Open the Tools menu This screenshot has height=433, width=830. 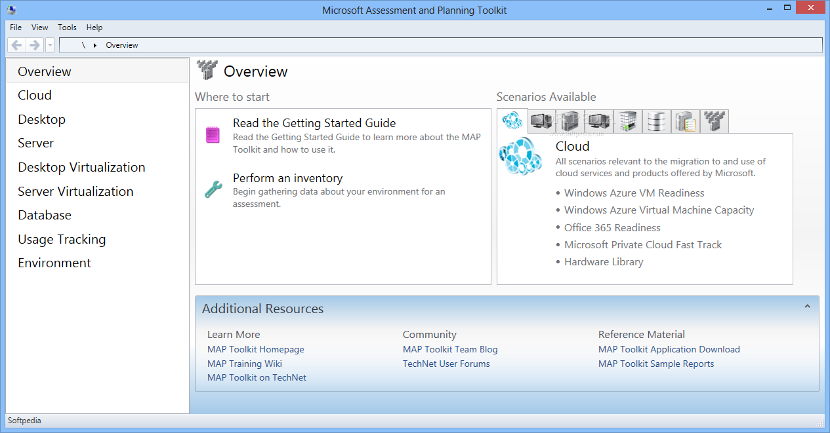pos(67,28)
